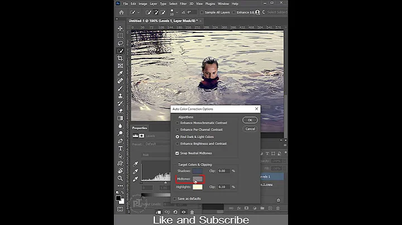Viewport: 402px width, 225px height.
Task: Open the Edit Toolbar three-dots button
Action: (x=120, y=186)
